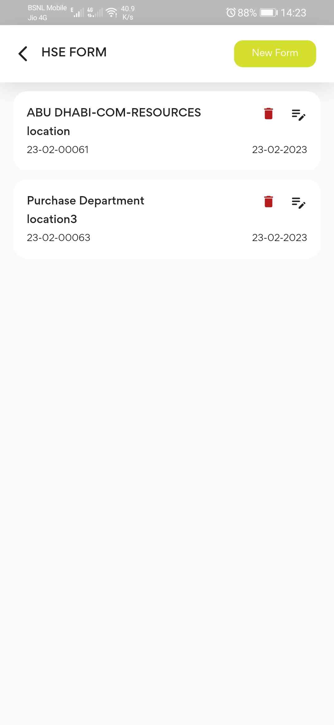Tap the back arrow beside HSE FORM

pyautogui.click(x=23, y=53)
